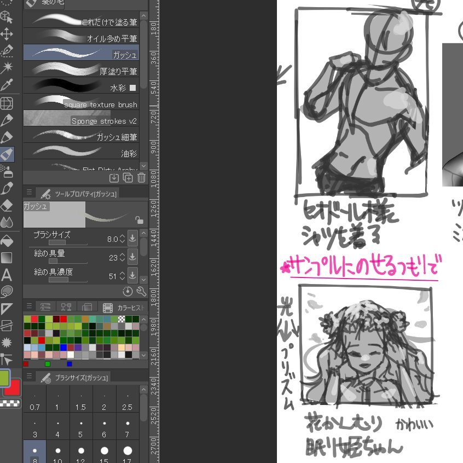The image size is (463, 463).
Task: Open the ブラシサイズ[ガッシュ] tab
Action: [x=73, y=378]
